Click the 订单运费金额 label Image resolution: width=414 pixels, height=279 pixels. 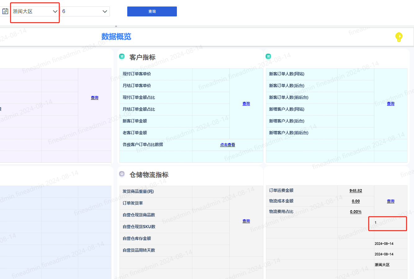click(x=281, y=190)
